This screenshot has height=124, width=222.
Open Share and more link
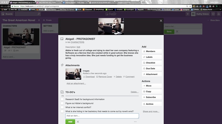(x=151, y=112)
